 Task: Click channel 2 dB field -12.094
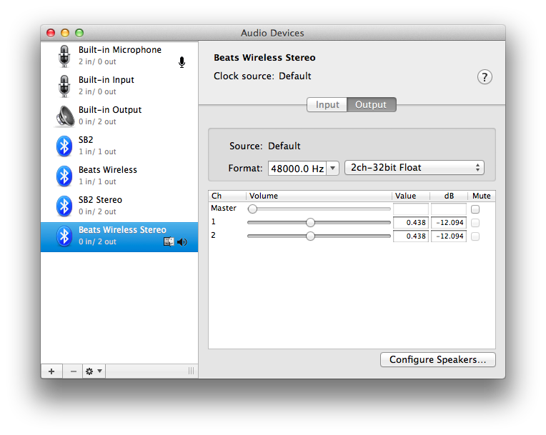(x=449, y=236)
